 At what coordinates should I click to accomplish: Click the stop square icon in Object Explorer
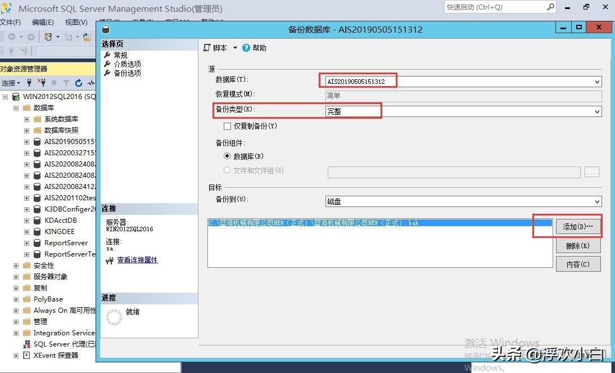coord(54,83)
